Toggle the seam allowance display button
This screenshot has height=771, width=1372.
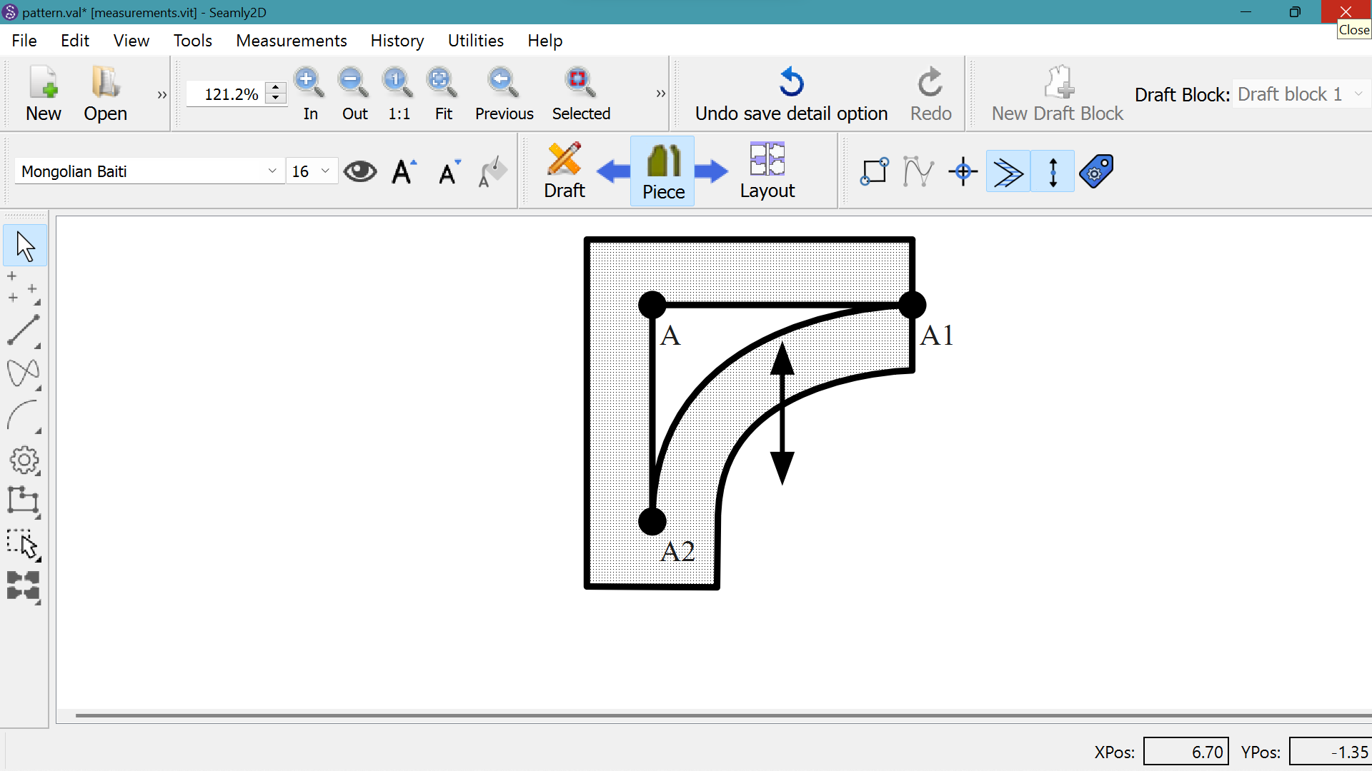point(1008,172)
